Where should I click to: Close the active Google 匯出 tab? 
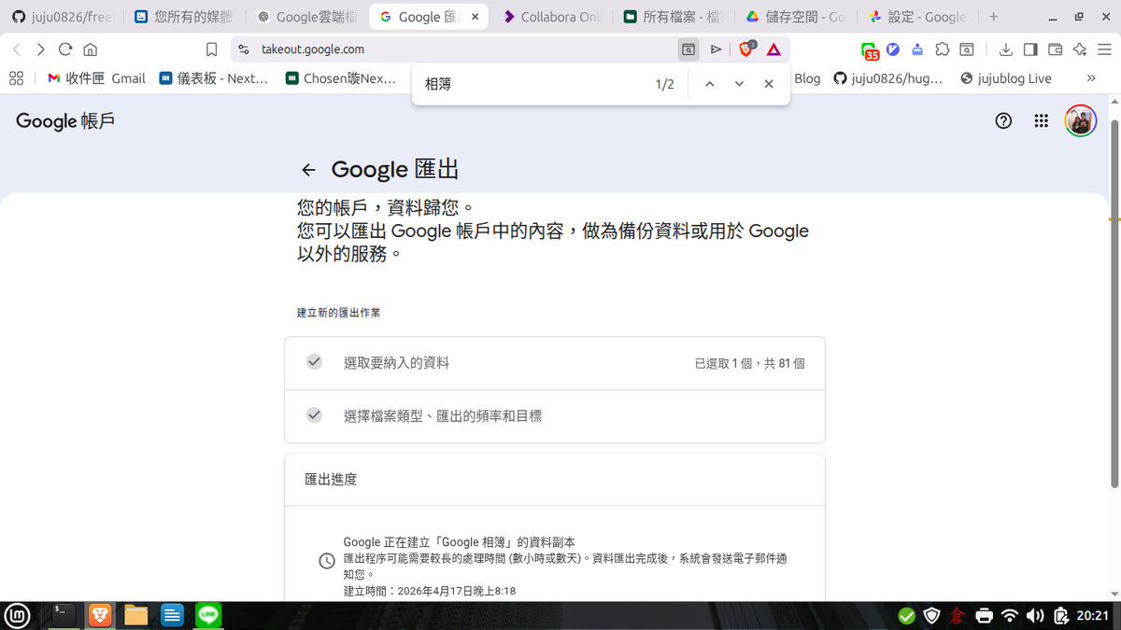475,17
